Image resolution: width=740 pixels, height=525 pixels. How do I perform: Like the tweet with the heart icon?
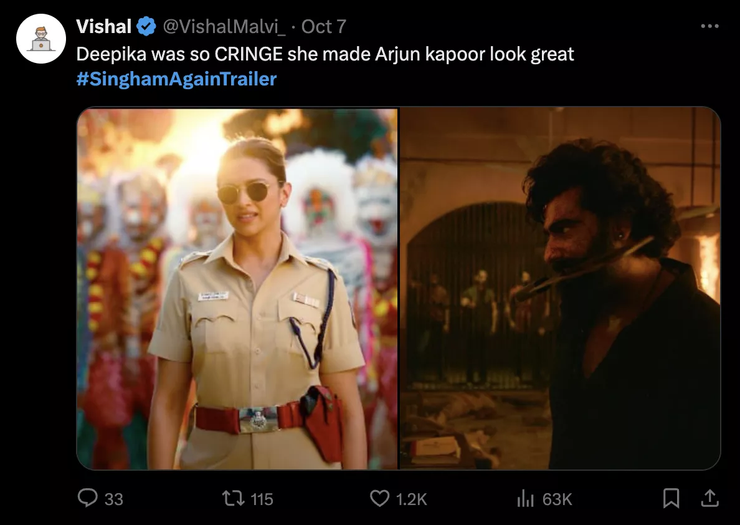pyautogui.click(x=379, y=498)
